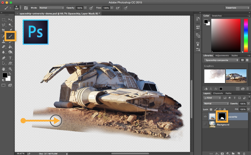The height and width of the screenshot is (155, 251).
Task: Click the foreground color swatch in toolbar
Action: tap(5, 75)
